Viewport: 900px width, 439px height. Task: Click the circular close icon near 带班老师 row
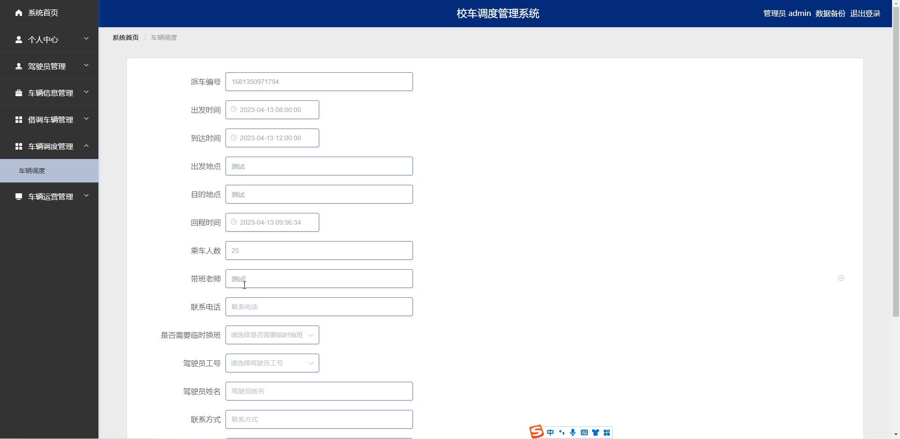(841, 278)
